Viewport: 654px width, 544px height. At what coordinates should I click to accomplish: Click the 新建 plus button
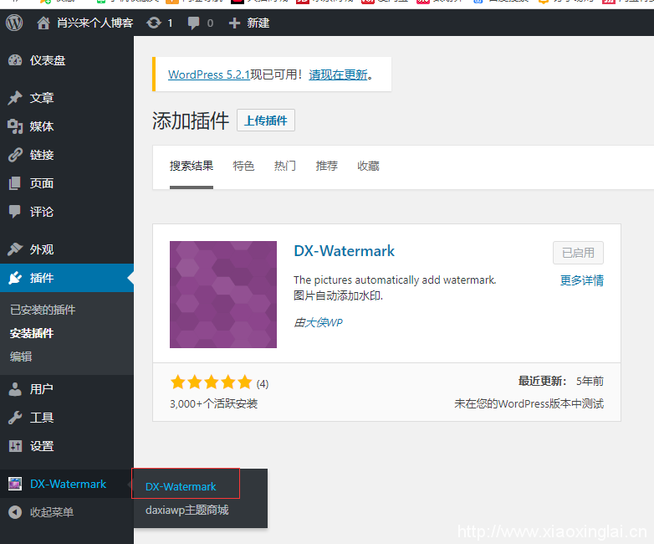coord(249,23)
